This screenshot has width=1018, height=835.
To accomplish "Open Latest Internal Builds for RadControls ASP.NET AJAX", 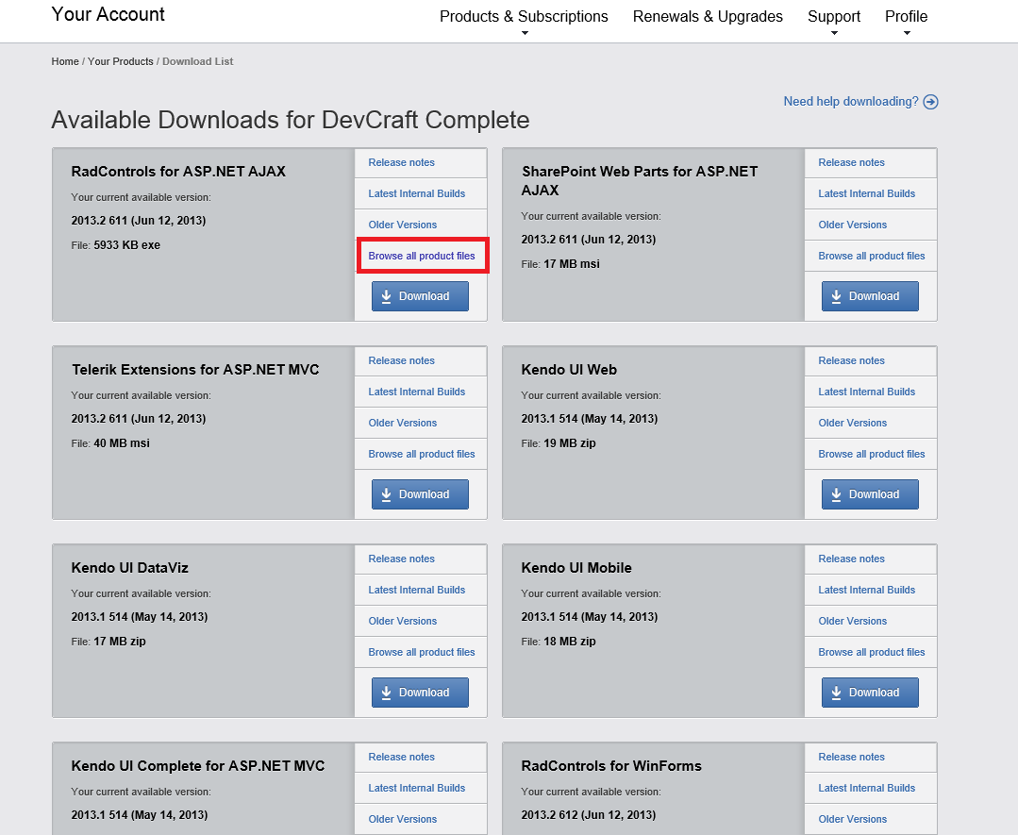I will [x=417, y=194].
